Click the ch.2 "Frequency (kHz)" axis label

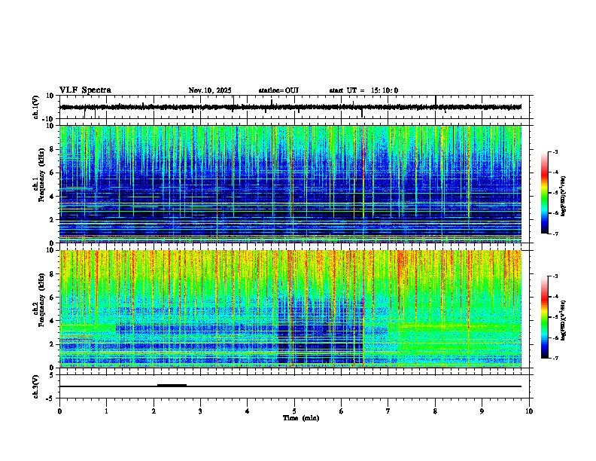41,299
